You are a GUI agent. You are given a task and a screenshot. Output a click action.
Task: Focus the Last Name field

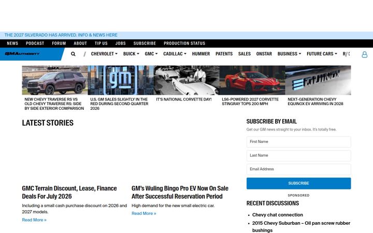point(298,155)
